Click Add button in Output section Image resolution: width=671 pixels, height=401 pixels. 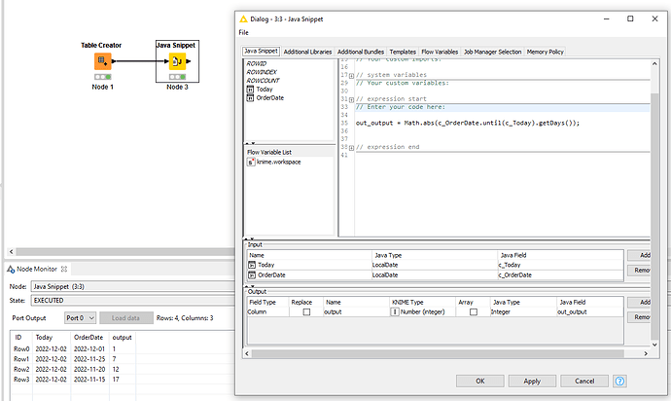[639, 303]
